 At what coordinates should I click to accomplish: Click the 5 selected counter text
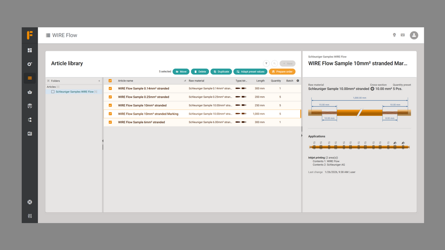click(165, 72)
